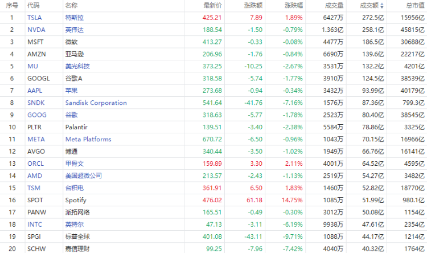Sort by 总市值 column header
The width and height of the screenshot is (427, 253).
pyautogui.click(x=415, y=6)
